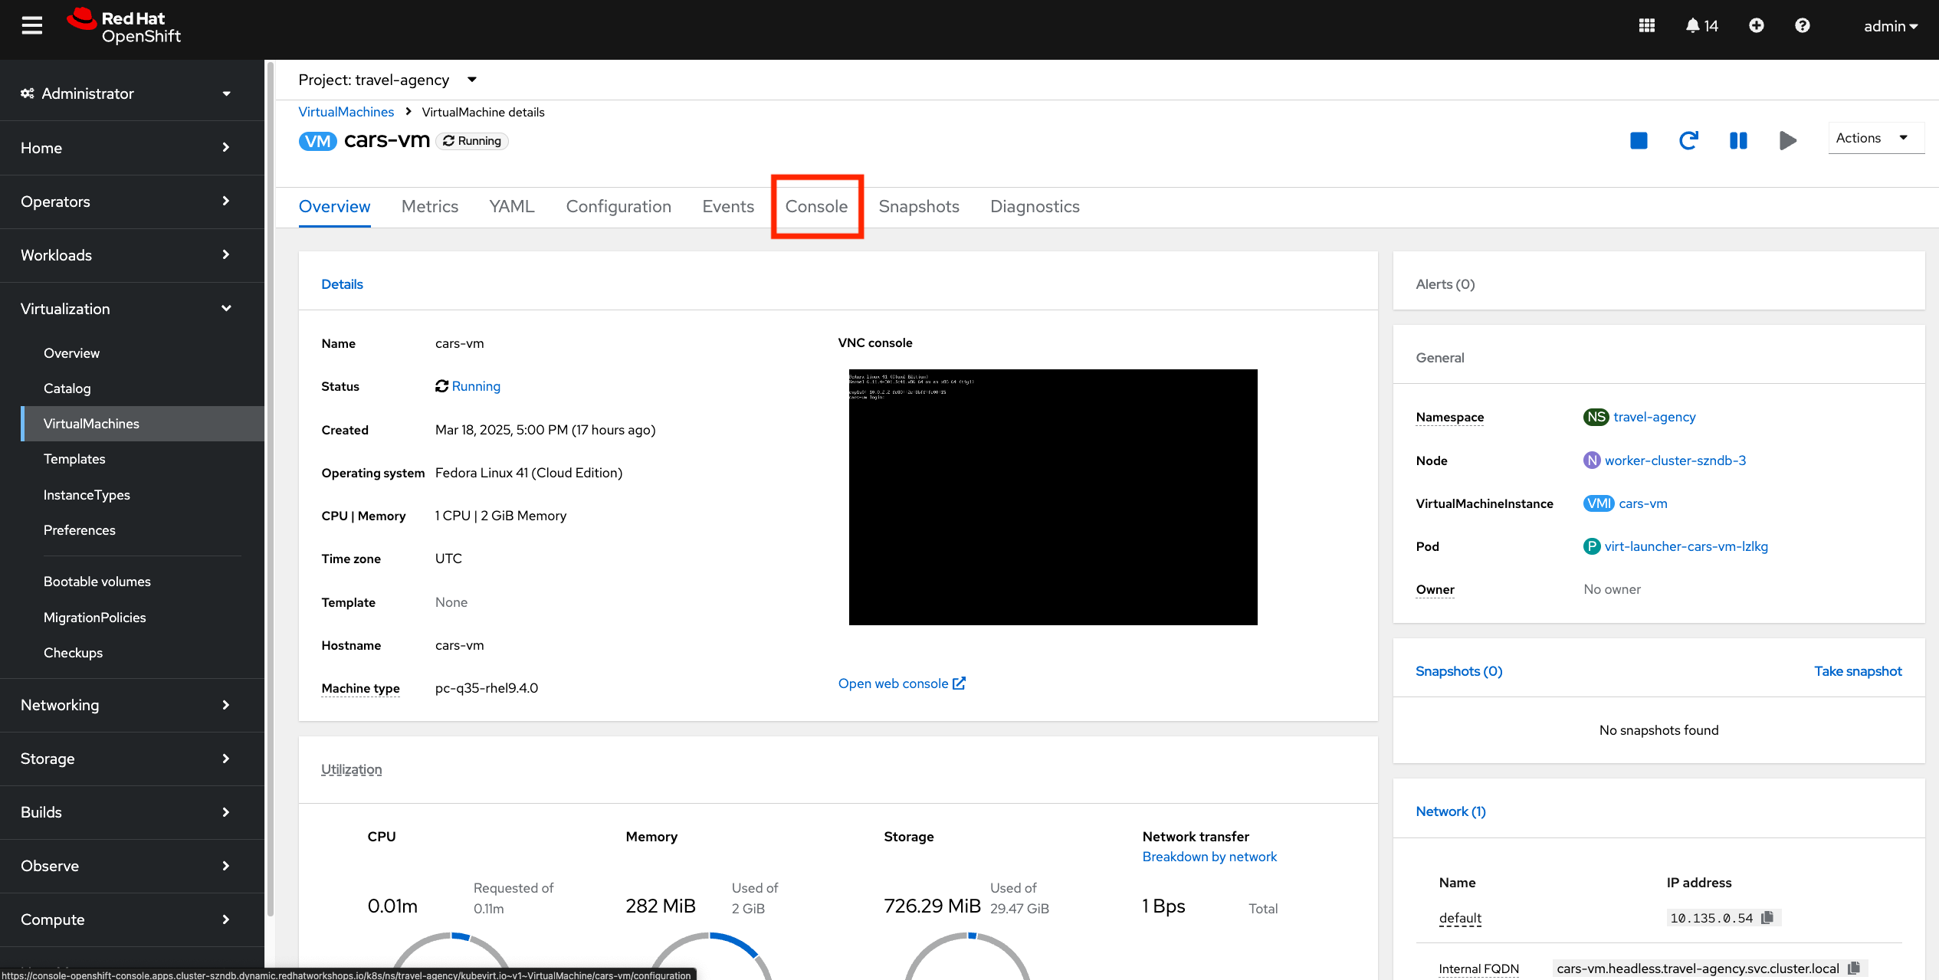This screenshot has width=1939, height=980.
Task: Click the Details card heading link
Action: coord(342,284)
